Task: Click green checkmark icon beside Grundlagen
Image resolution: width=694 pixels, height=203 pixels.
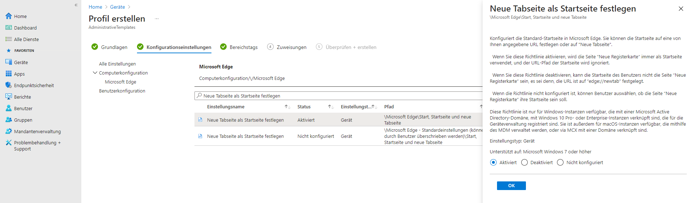Action: click(95, 47)
